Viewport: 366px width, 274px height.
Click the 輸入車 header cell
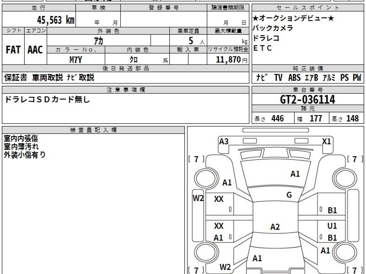[x=188, y=50]
